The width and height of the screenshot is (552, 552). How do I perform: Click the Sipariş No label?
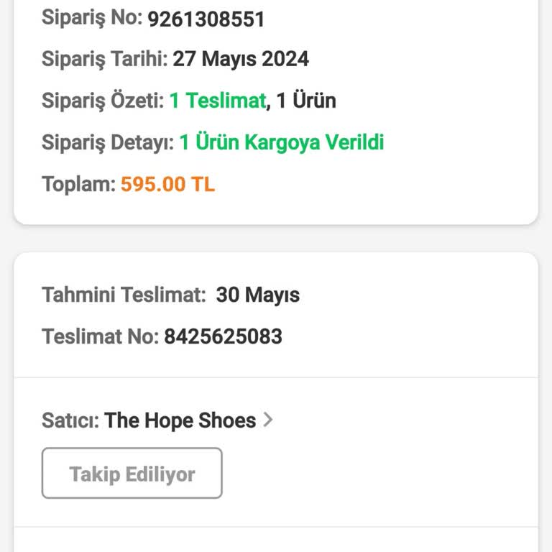click(91, 19)
